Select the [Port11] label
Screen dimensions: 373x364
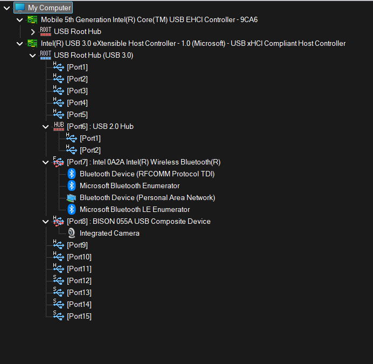(79, 269)
